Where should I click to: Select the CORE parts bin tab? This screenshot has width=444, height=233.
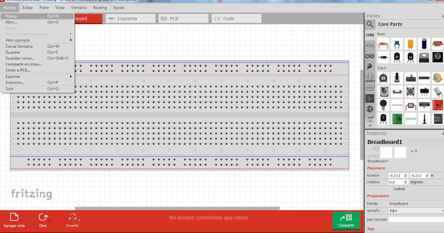(x=370, y=35)
